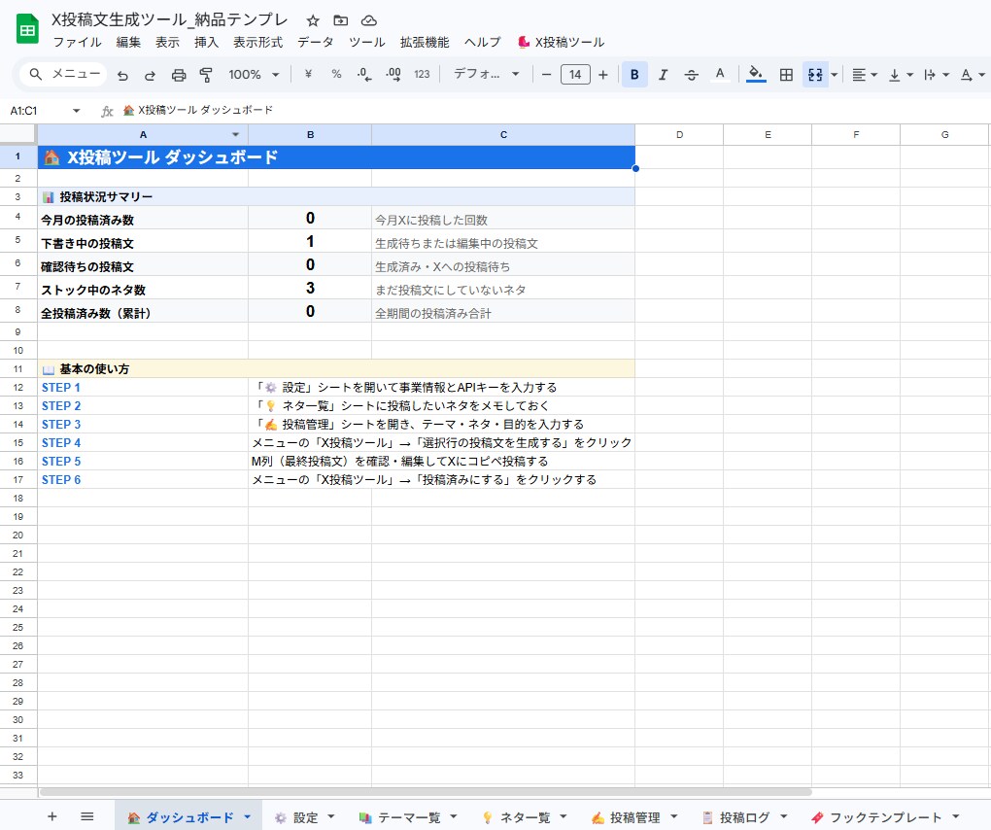Open the ファイル menu
The height and width of the screenshot is (830, 991).
(77, 43)
